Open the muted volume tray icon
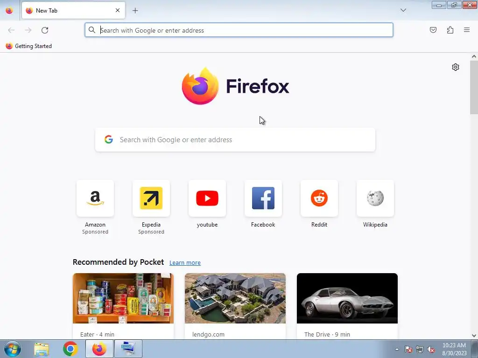 click(x=431, y=349)
